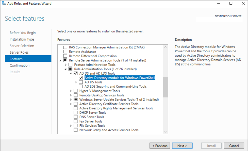Check AD LDS Snap-Ins and Command-Line Tools
248x151 pixels.
81,86
